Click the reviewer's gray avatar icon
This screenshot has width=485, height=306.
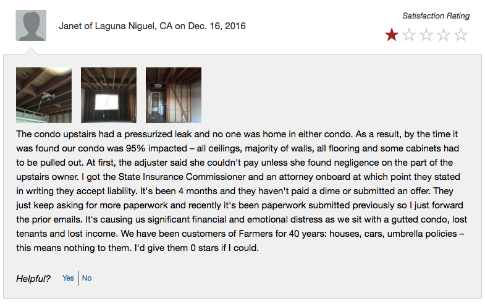(29, 26)
